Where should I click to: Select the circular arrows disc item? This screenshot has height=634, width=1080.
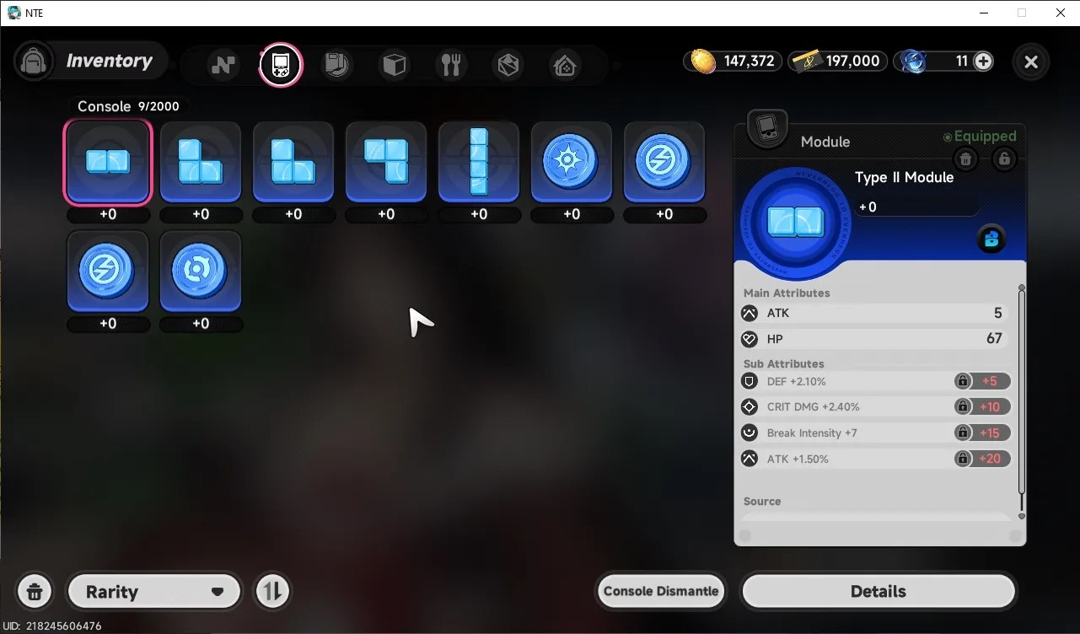click(201, 271)
